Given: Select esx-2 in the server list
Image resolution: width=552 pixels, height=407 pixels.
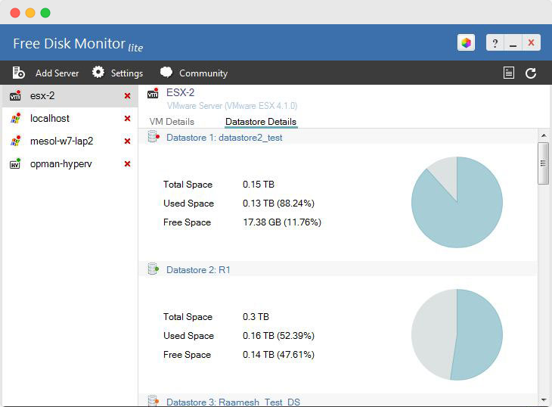Looking at the screenshot, I should click(70, 96).
